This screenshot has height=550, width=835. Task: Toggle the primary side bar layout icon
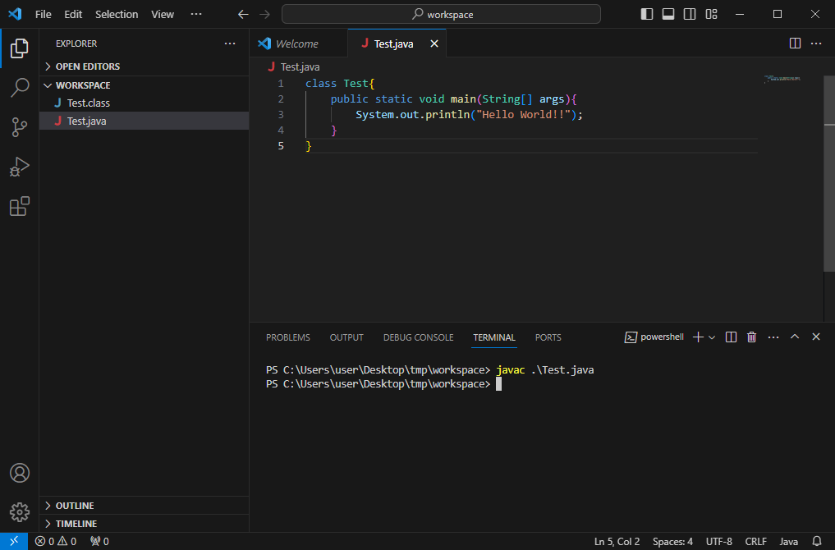click(646, 15)
